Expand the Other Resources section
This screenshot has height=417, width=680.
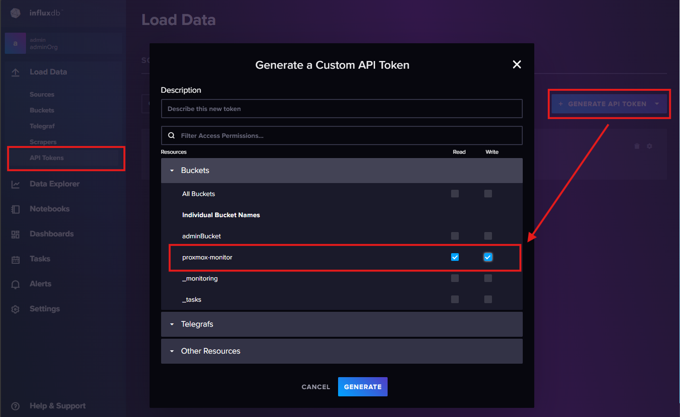342,351
